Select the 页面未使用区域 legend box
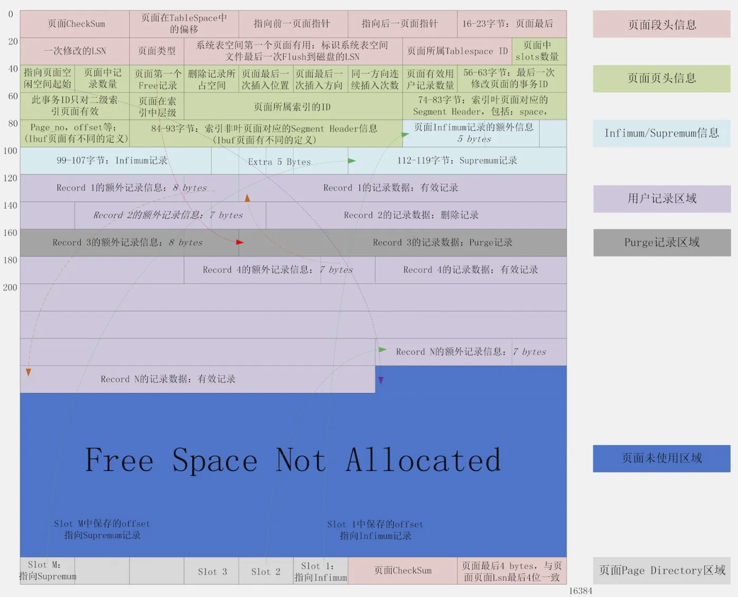 [x=662, y=458]
